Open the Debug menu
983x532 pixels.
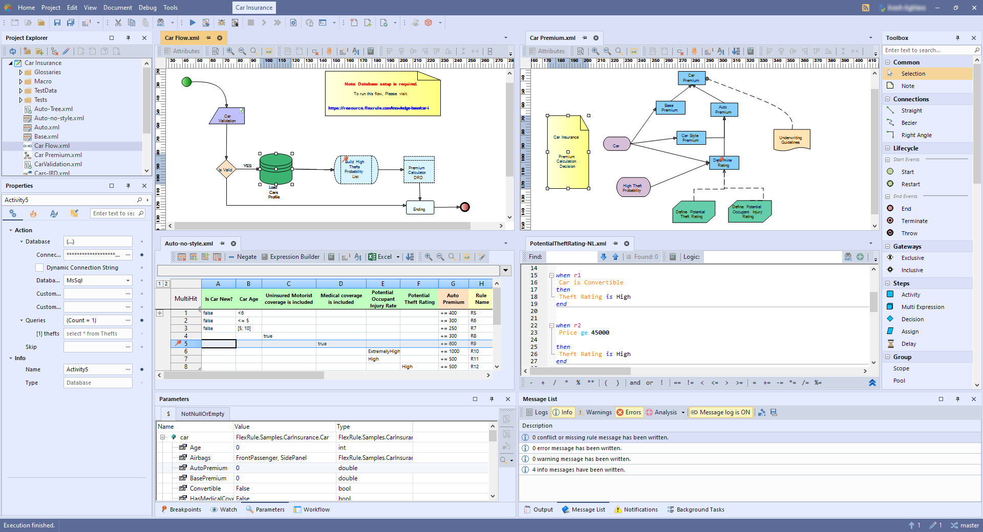pyautogui.click(x=147, y=8)
